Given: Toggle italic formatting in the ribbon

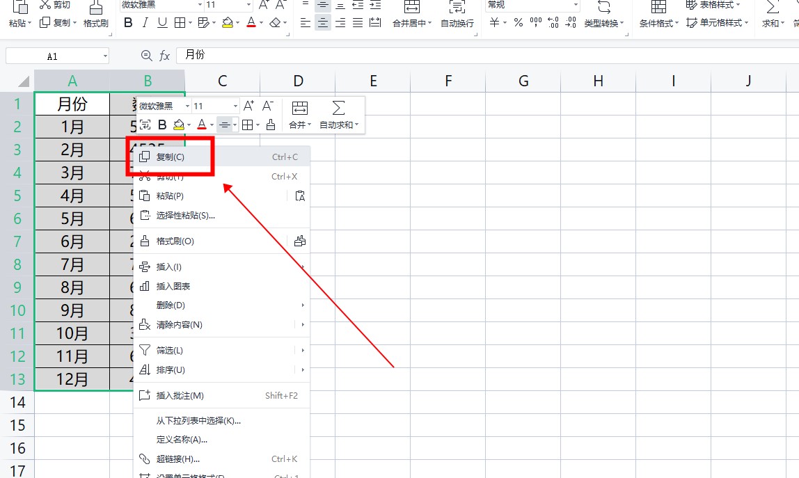Looking at the screenshot, I should pyautogui.click(x=145, y=23).
